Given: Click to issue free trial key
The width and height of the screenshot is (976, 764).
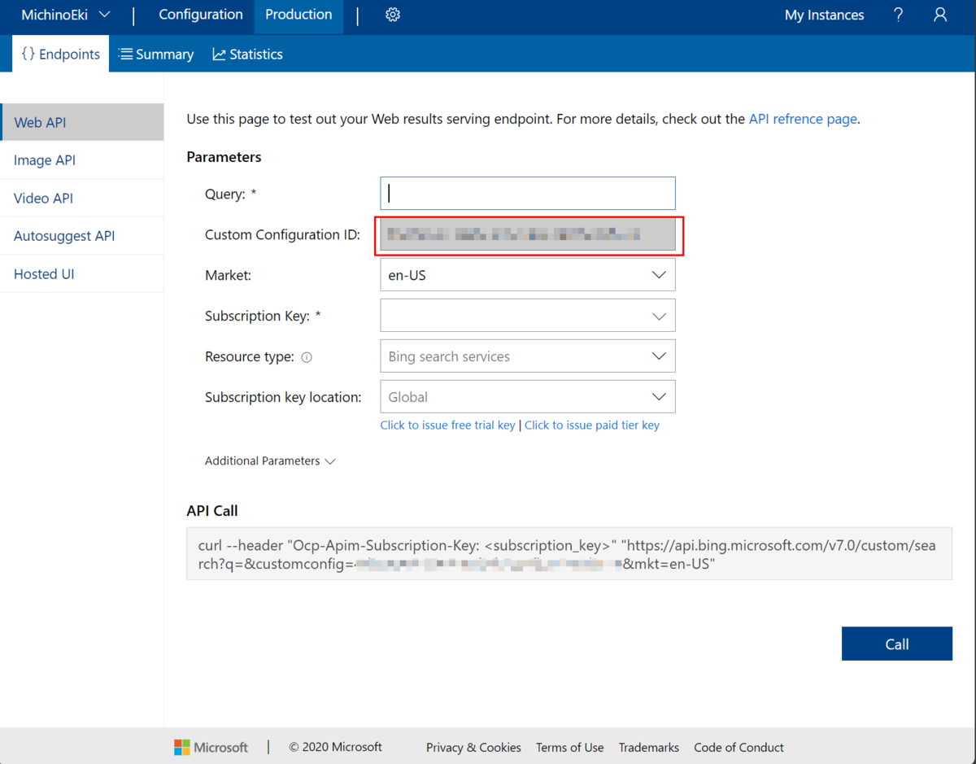Looking at the screenshot, I should pyautogui.click(x=448, y=425).
